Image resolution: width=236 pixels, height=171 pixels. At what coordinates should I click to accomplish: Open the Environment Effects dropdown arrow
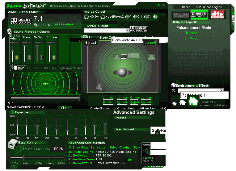click(221, 90)
